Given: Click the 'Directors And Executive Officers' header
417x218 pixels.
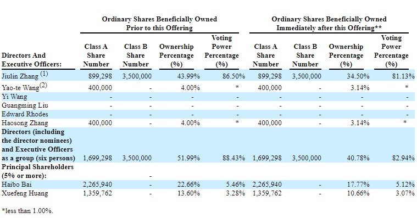Looking at the screenshot, I should click(x=31, y=60).
